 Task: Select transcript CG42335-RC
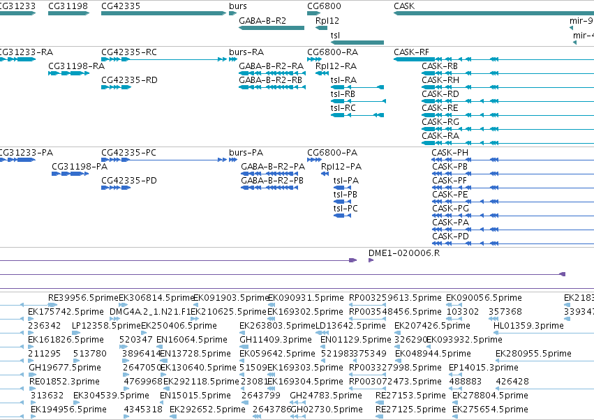pos(163,59)
